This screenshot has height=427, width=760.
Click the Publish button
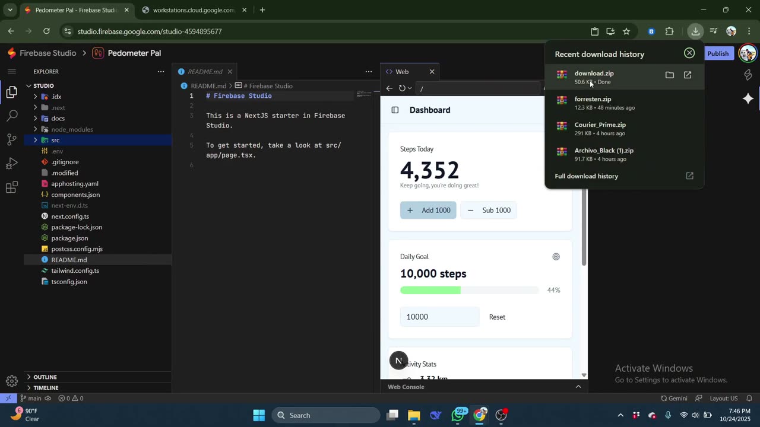(x=718, y=53)
